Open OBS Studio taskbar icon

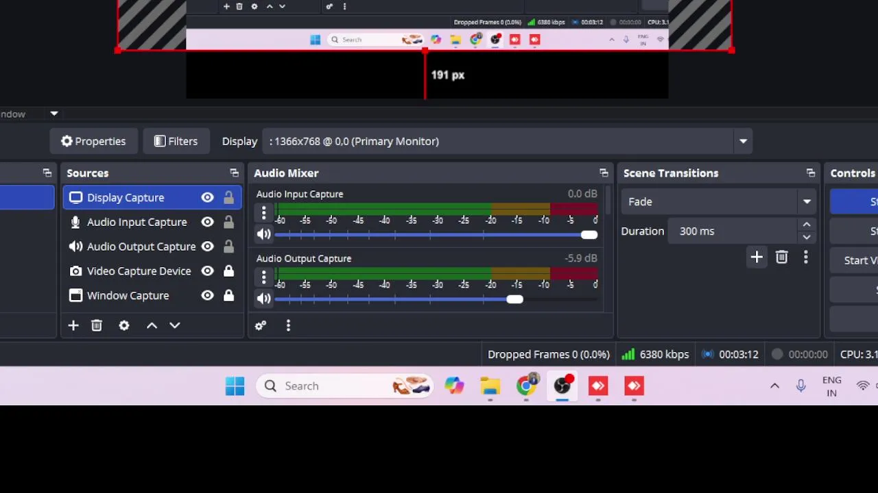(x=562, y=386)
